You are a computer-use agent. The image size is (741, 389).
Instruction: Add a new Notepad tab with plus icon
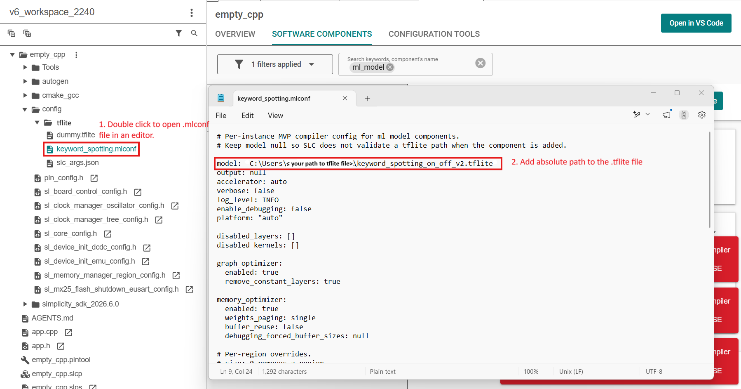[x=368, y=99]
